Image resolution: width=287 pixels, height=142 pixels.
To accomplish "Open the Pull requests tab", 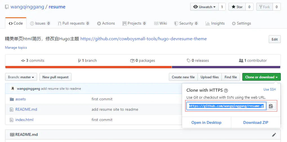I will pyautogui.click(x=74, y=23).
